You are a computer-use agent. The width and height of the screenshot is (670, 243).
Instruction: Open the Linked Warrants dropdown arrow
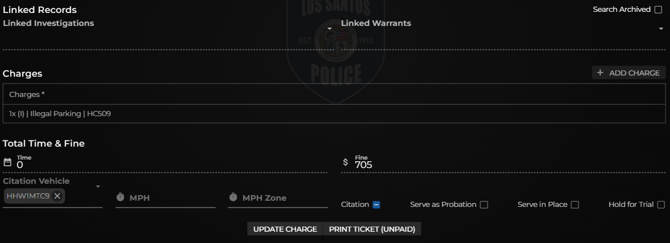pyautogui.click(x=661, y=29)
